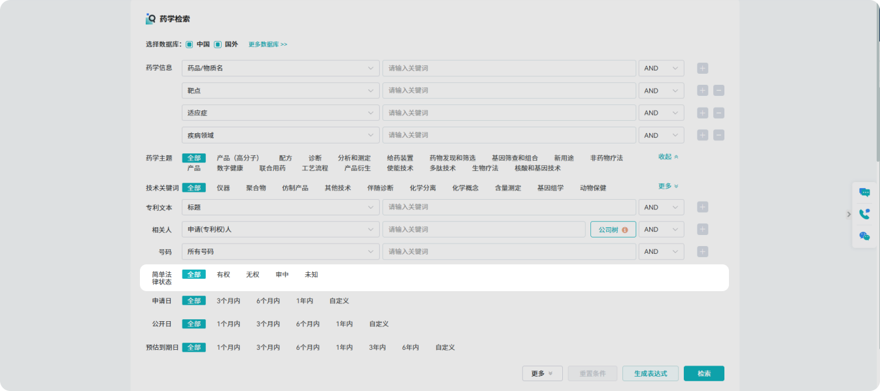
Task: Select 仿制产品 technical keyword
Action: click(296, 188)
